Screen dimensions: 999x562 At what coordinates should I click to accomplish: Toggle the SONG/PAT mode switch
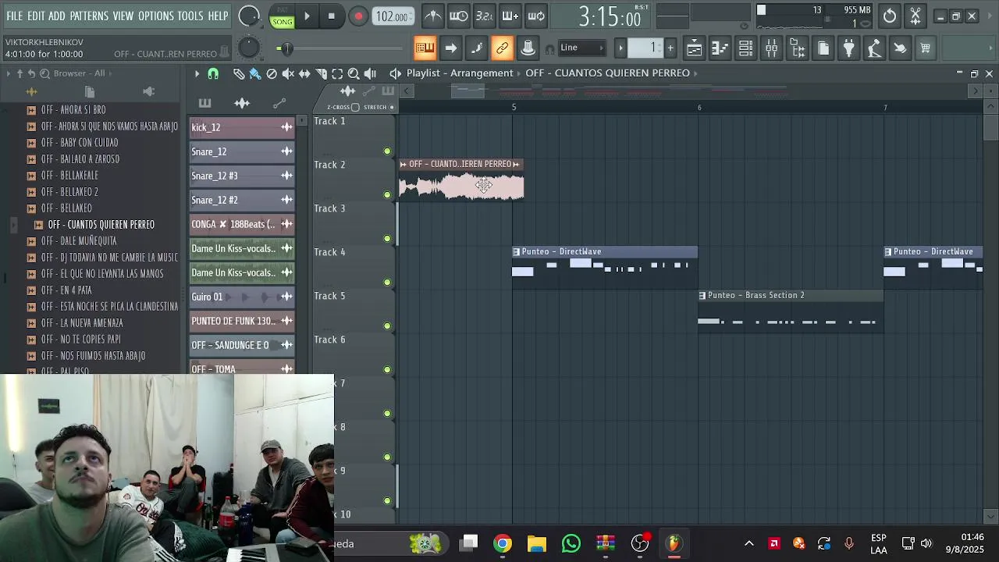click(283, 16)
